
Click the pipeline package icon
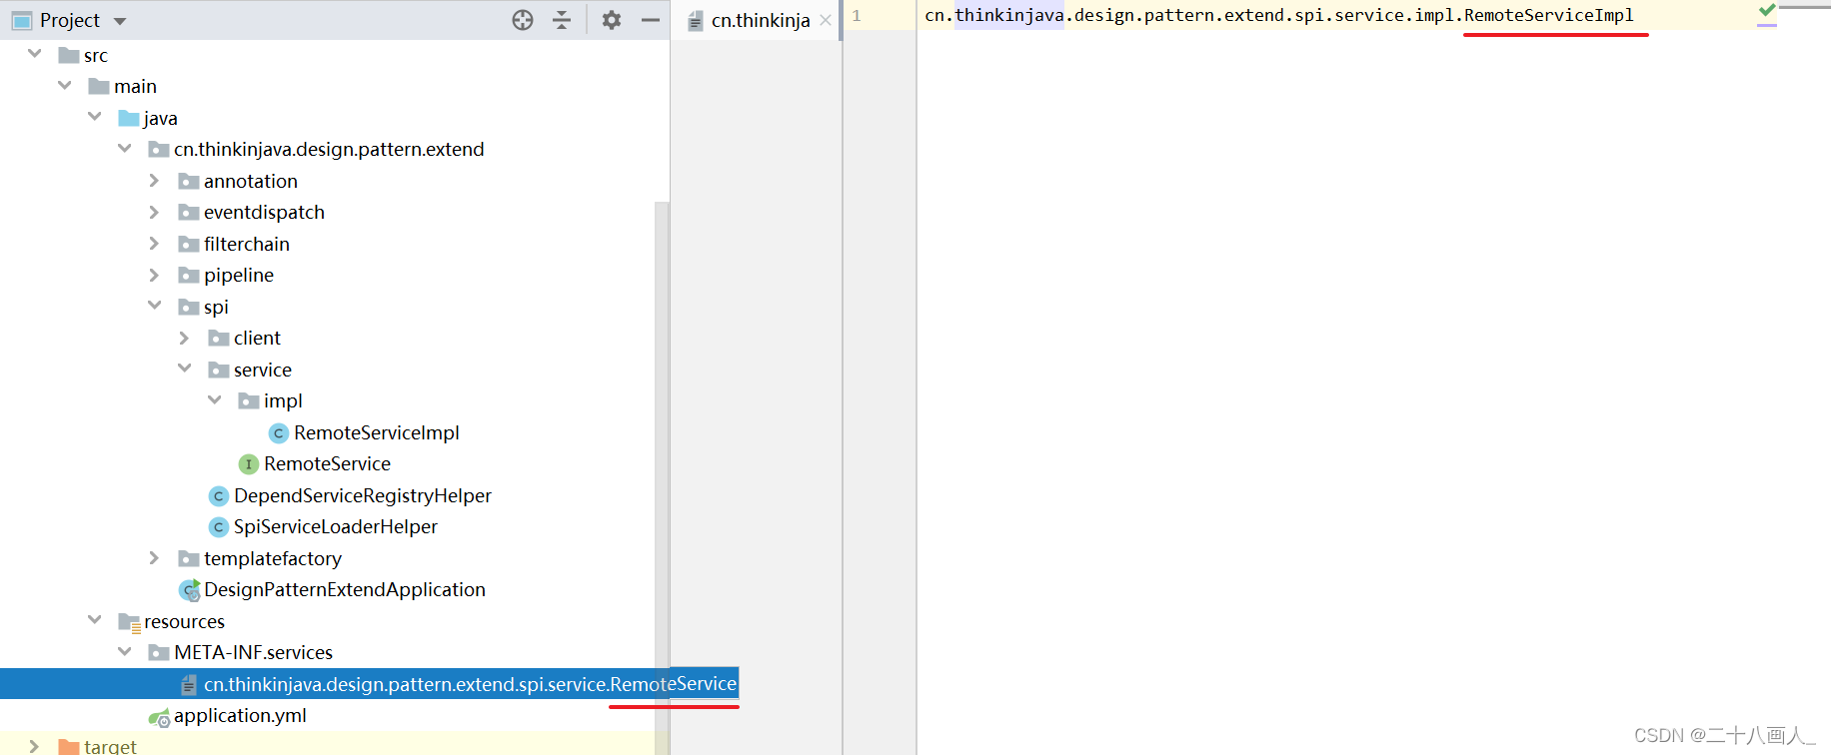coord(189,275)
